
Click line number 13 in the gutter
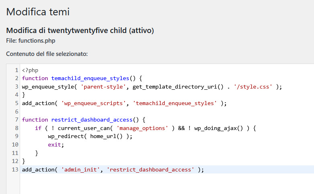[x=15, y=169]
